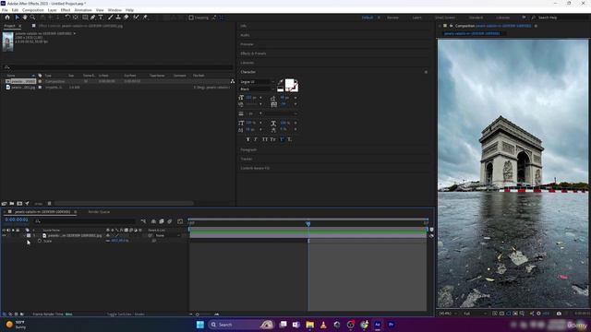Image resolution: width=591 pixels, height=332 pixels.
Task: Click the frame blending icon in timeline header
Action: pyautogui.click(x=162, y=221)
